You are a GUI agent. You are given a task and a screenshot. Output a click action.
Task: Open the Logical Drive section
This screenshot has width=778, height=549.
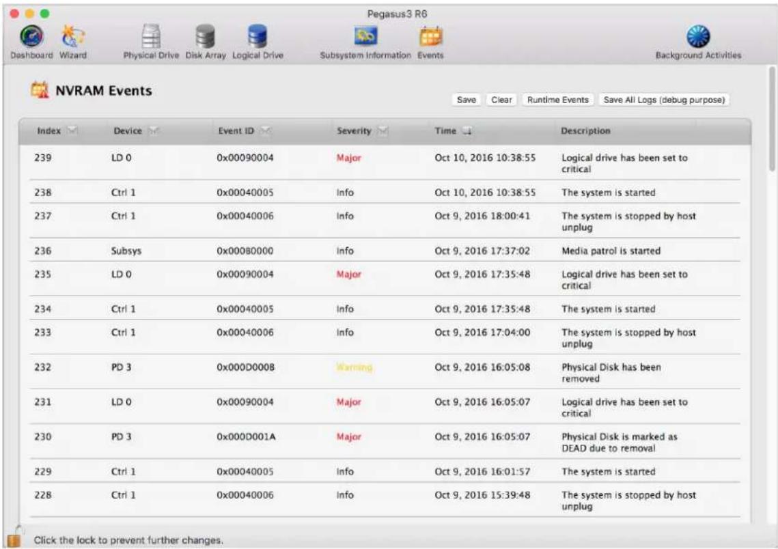258,42
